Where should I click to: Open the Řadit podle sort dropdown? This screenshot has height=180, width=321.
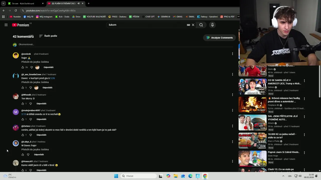pyautogui.click(x=48, y=36)
